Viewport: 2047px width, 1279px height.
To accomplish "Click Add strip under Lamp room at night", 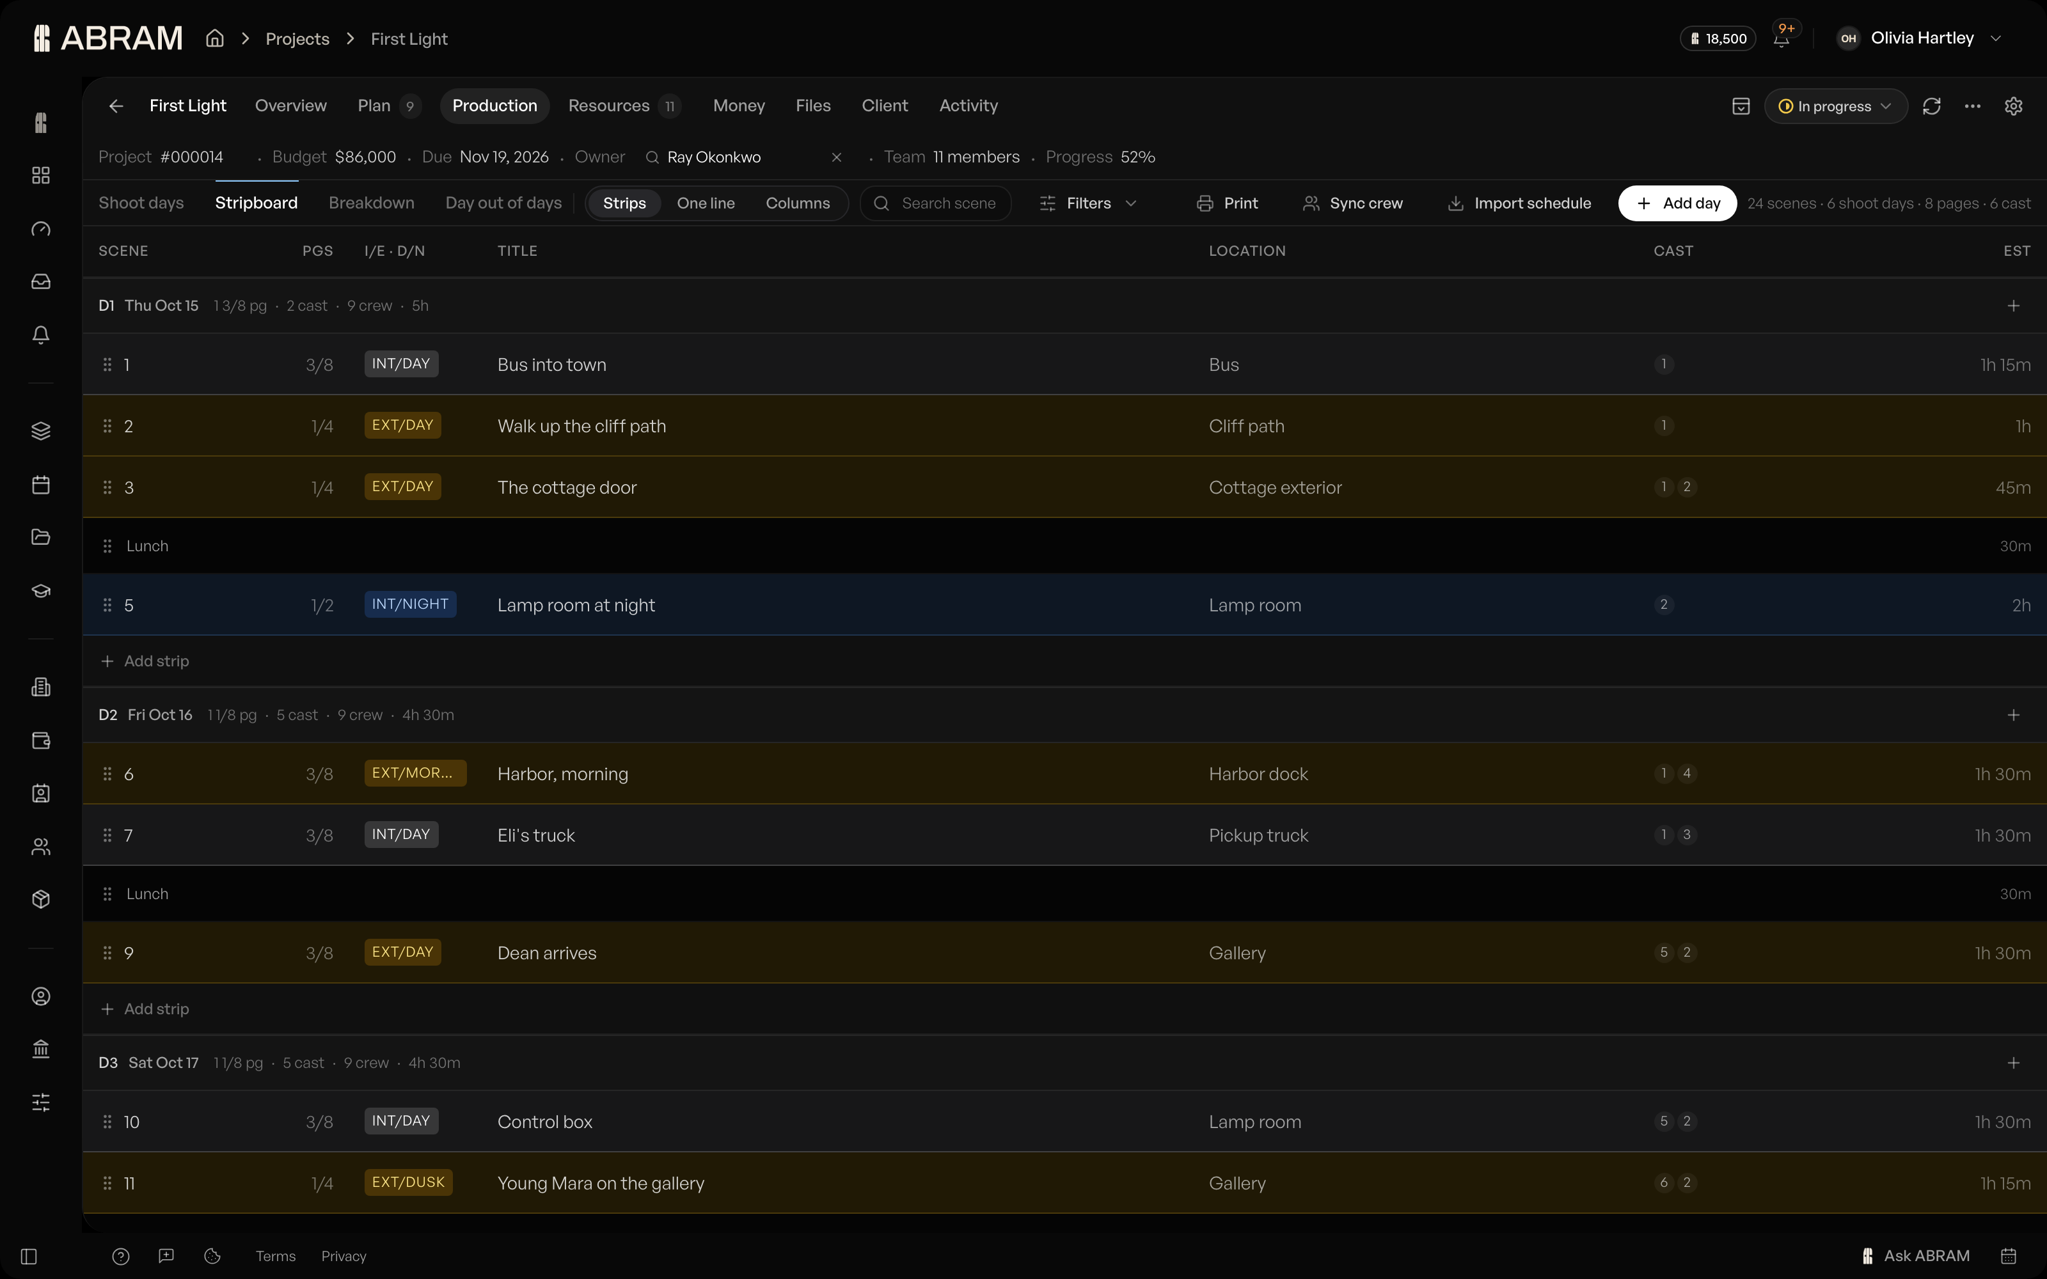I will click(x=145, y=661).
